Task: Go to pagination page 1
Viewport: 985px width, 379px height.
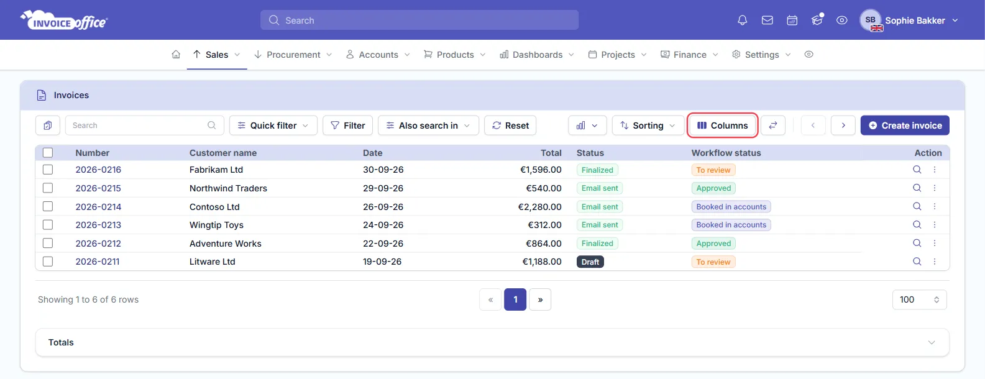Action: click(x=515, y=299)
